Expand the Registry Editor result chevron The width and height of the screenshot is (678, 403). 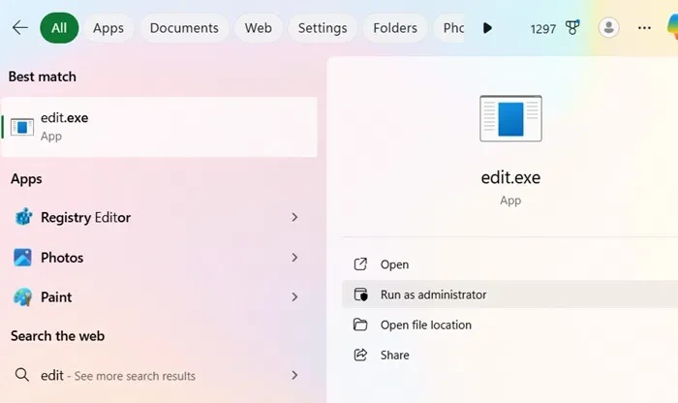(294, 218)
